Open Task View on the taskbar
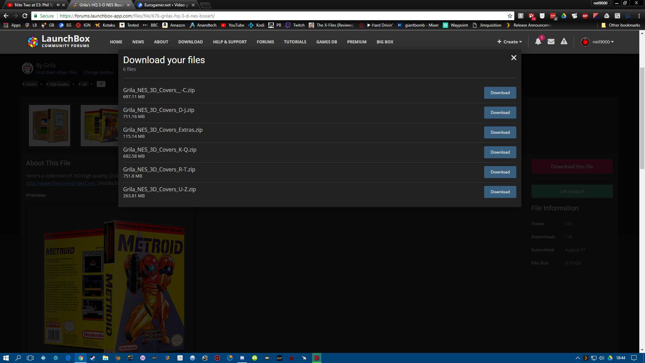Screen dimensions: 645x363 pos(30,358)
